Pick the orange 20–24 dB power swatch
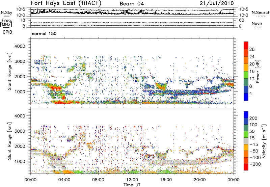270x187 pixels. click(246, 60)
